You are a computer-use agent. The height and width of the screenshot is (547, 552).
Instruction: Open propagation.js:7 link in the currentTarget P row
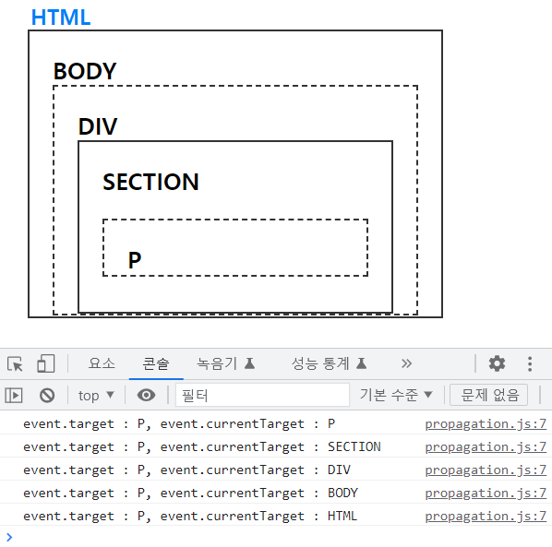486,424
